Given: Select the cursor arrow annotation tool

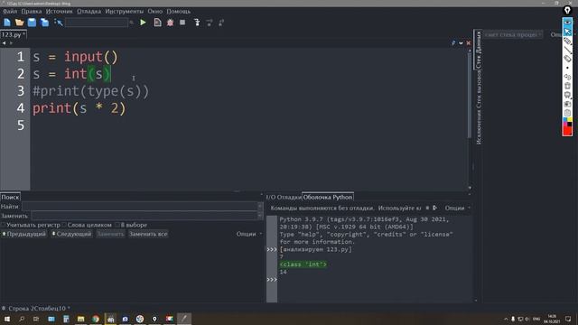Looking at the screenshot, I should 567,32.
